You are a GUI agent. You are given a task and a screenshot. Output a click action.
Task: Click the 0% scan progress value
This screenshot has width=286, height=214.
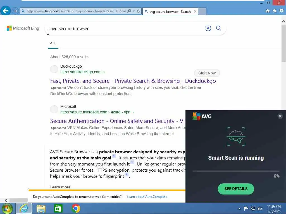tap(277, 176)
